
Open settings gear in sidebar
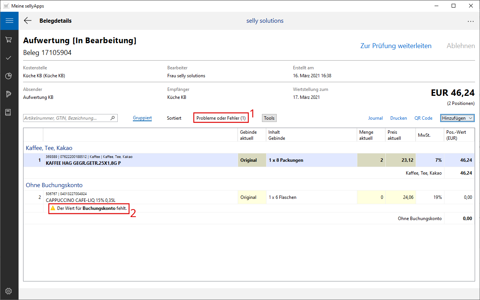[x=9, y=291]
